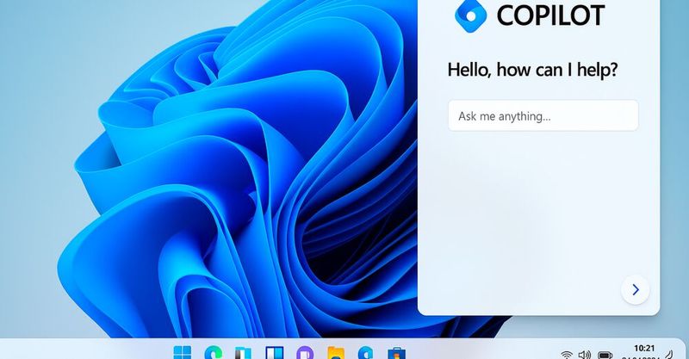The width and height of the screenshot is (689, 359).
Task: Click the COPILOT title text
Action: tap(550, 15)
